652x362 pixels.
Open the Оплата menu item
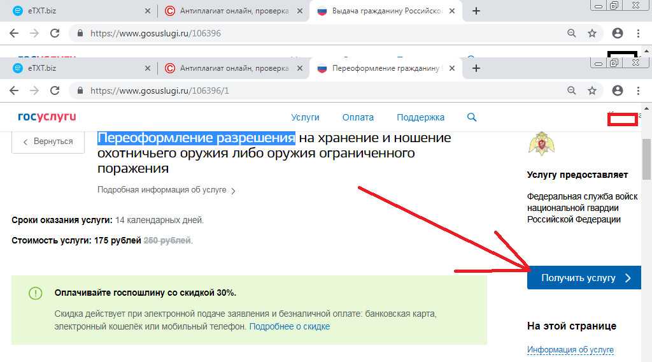(358, 117)
